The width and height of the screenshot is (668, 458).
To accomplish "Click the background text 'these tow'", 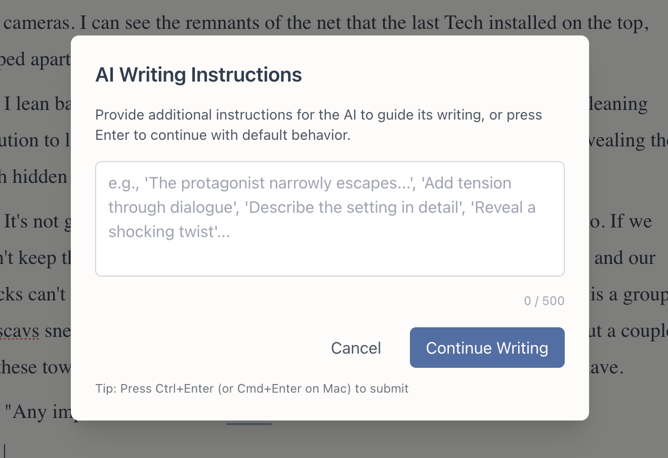I will [35, 367].
